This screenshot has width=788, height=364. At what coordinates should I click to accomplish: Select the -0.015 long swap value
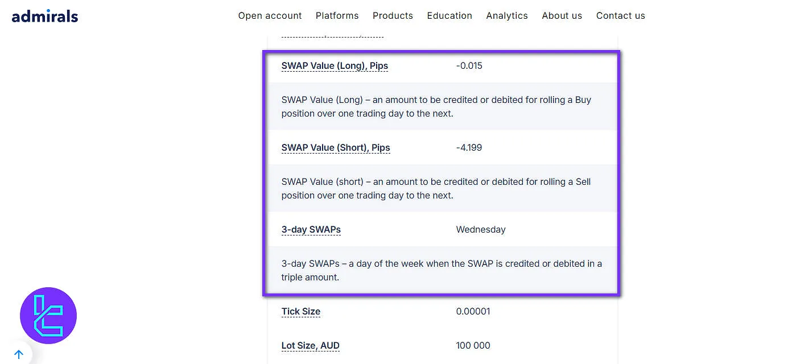468,65
